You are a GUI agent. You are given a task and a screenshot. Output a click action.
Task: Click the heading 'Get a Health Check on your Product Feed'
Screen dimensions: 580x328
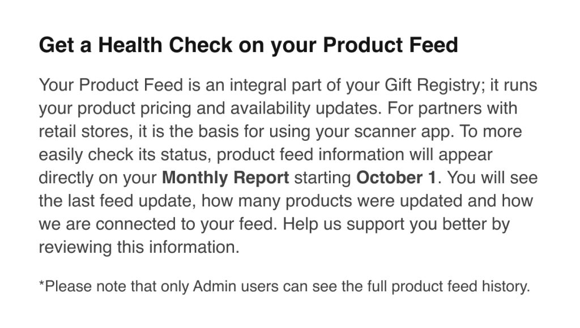[249, 45]
